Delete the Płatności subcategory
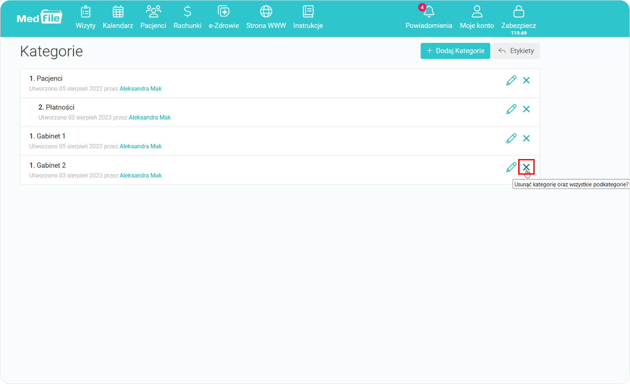This screenshot has width=630, height=384. click(526, 109)
